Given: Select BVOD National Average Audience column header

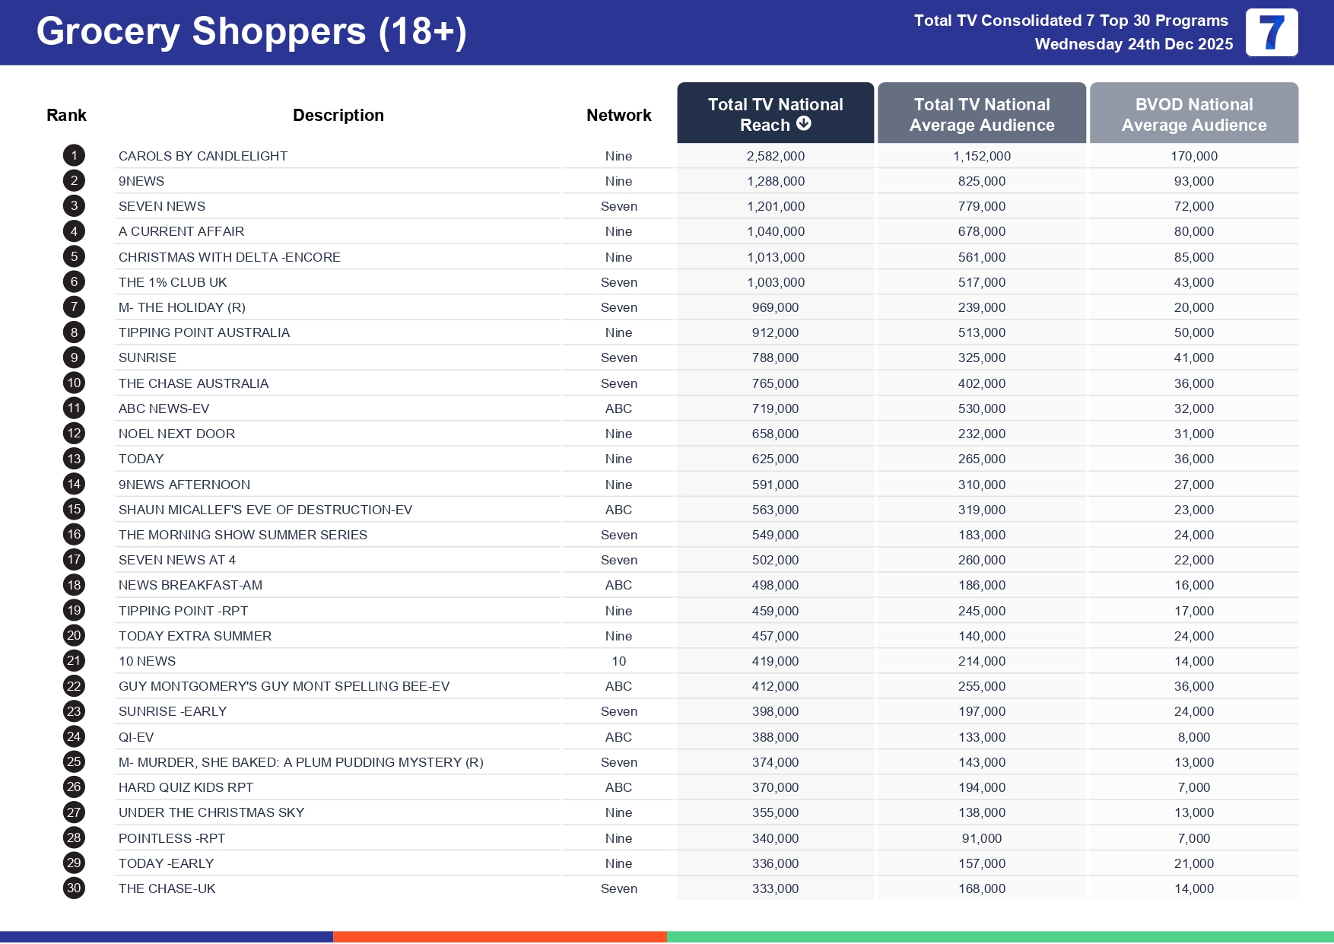Looking at the screenshot, I should point(1193,114).
